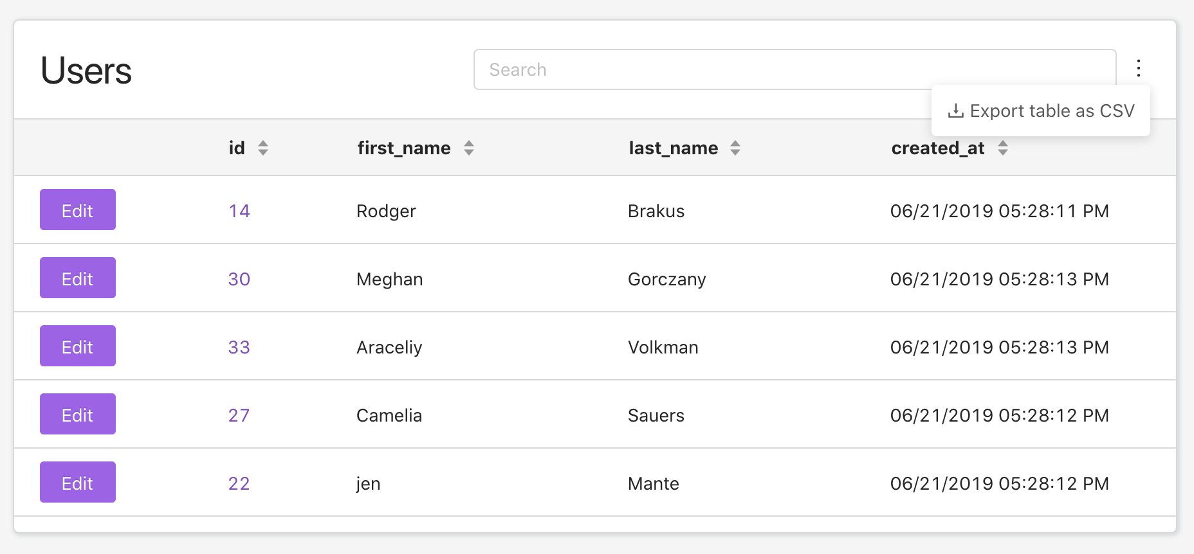
Task: Open user id 33 link
Action: [239, 347]
